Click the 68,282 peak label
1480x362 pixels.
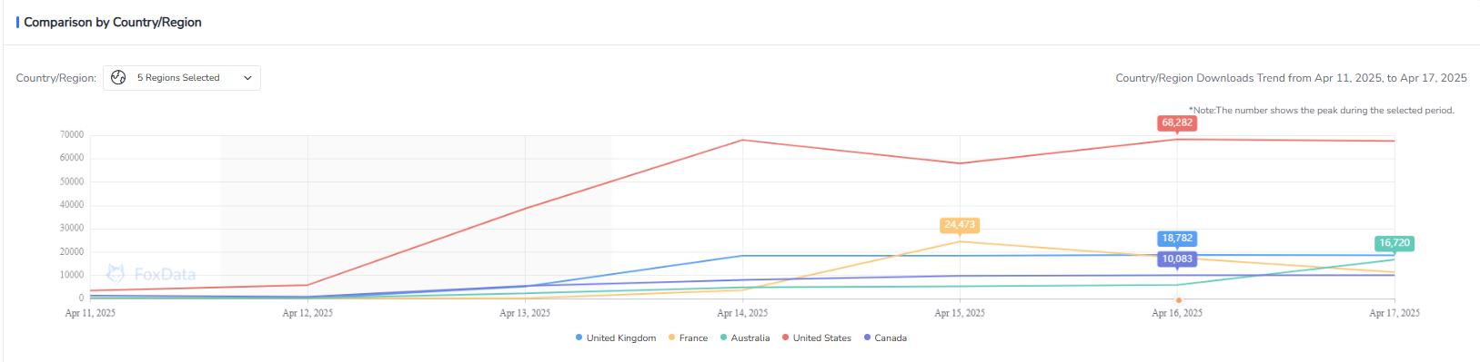pos(1177,122)
